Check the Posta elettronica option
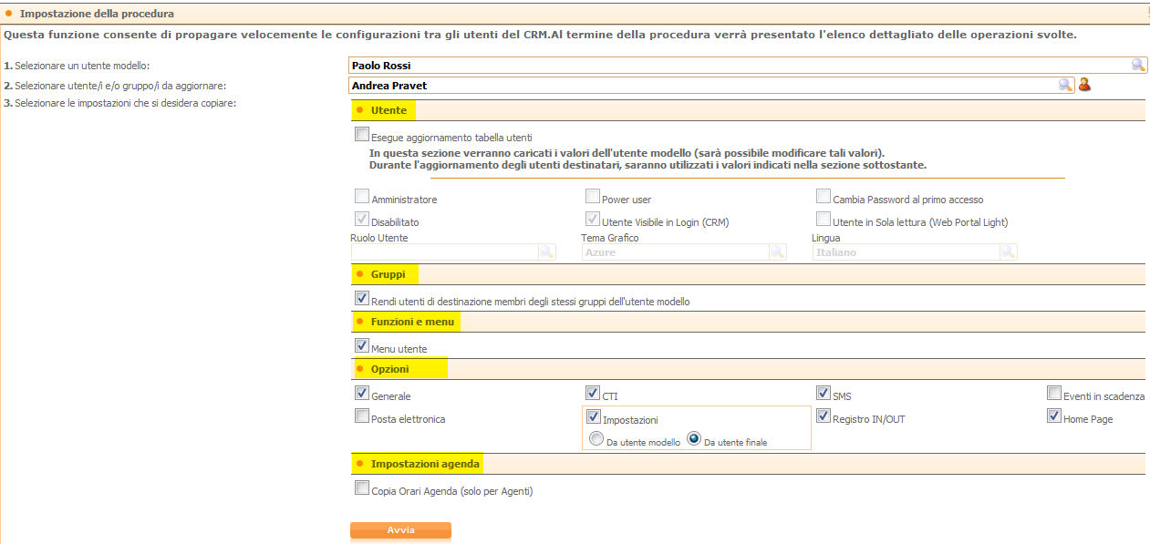Screen dimensions: 1150x544 click(x=362, y=417)
